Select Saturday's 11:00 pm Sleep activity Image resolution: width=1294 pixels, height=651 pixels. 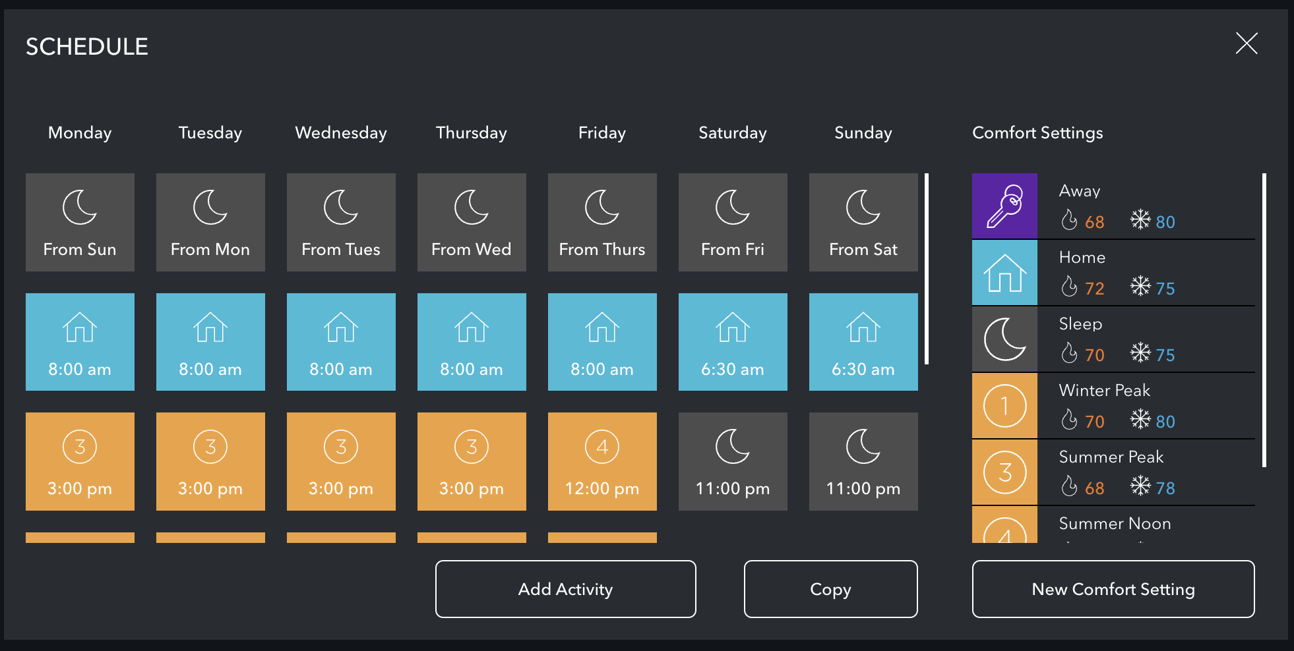click(x=733, y=461)
